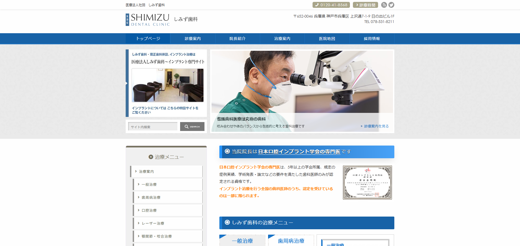Click the 日本口腔インプラント学会の専門医 heading link
The image size is (520, 246).
pyautogui.click(x=299, y=152)
